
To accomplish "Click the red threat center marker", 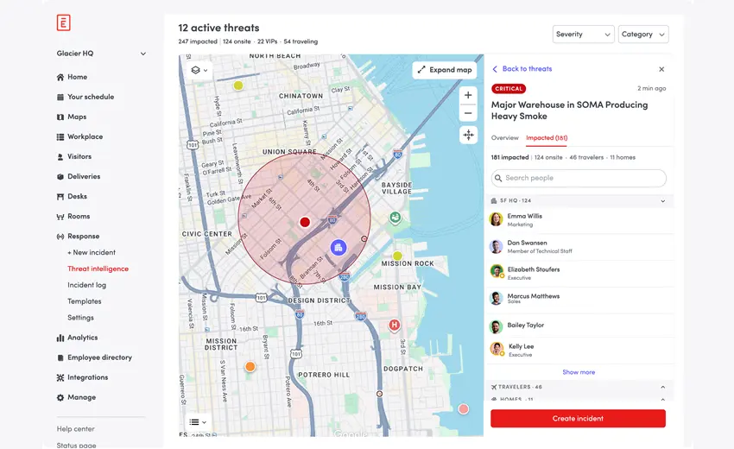I will click(305, 222).
